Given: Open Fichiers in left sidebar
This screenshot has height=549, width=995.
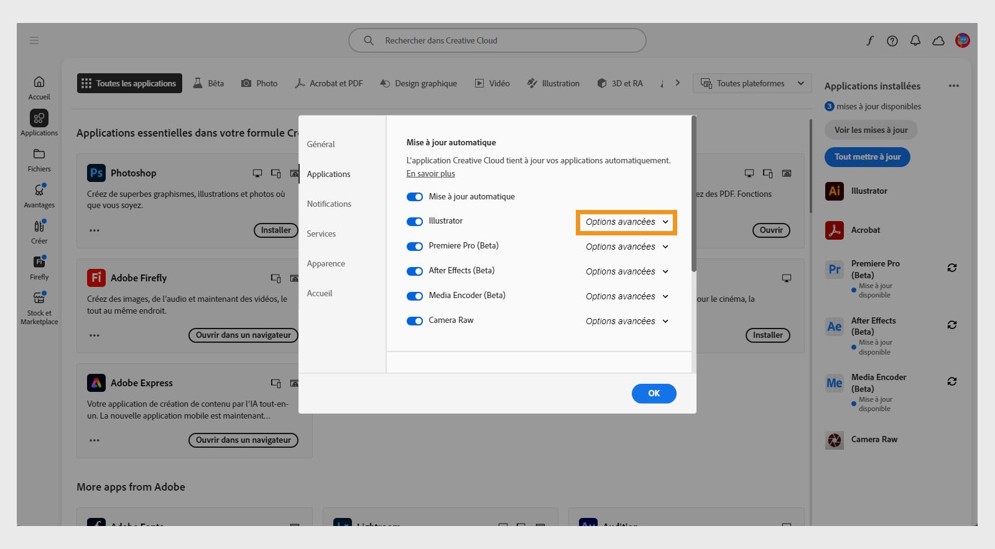Looking at the screenshot, I should pyautogui.click(x=39, y=160).
